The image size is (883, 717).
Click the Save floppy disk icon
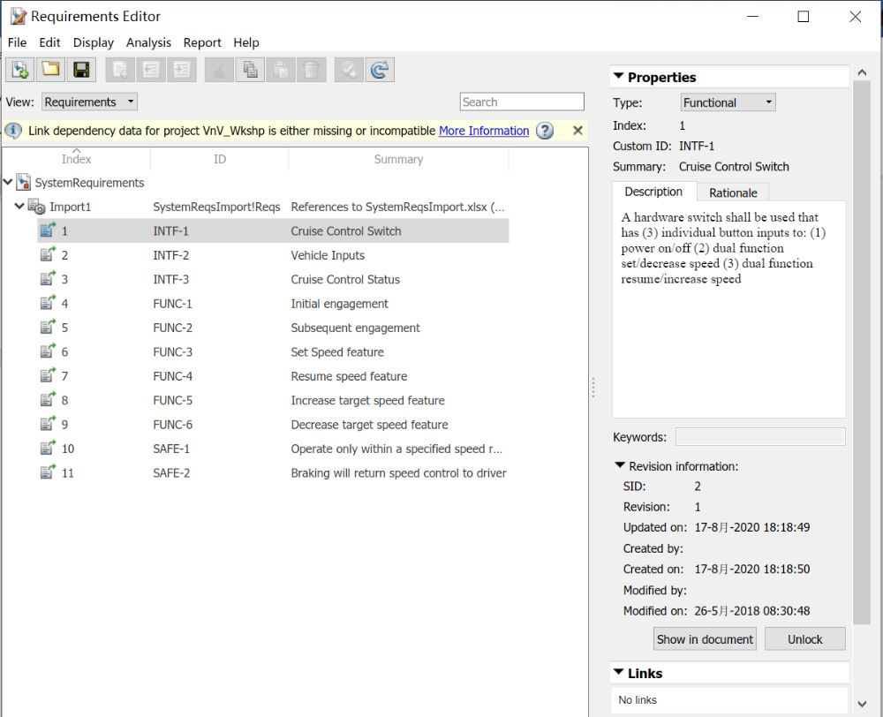[x=81, y=70]
